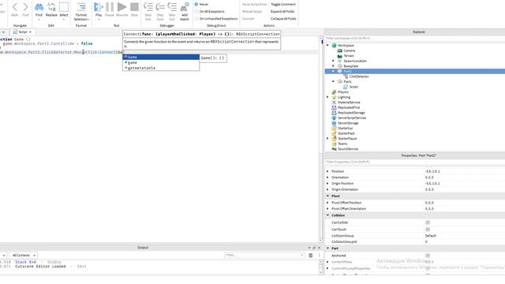This screenshot has height=284, width=505.
Task: Select Terrain in Explorer
Action: [x=349, y=56]
